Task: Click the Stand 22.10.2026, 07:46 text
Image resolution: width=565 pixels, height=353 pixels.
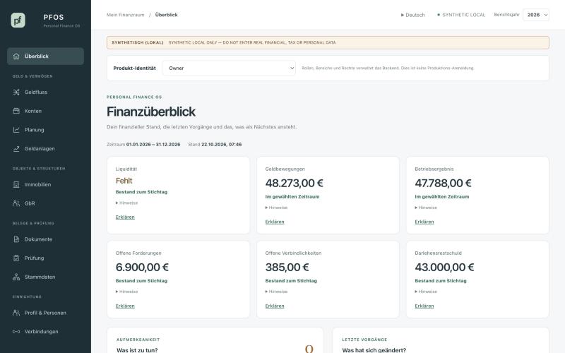Action: point(215,145)
